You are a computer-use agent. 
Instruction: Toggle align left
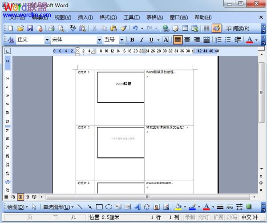[178, 40]
